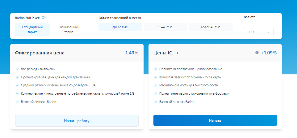Select the Стандартный тариф tab
The height and width of the screenshot is (138, 297).
coord(32,30)
